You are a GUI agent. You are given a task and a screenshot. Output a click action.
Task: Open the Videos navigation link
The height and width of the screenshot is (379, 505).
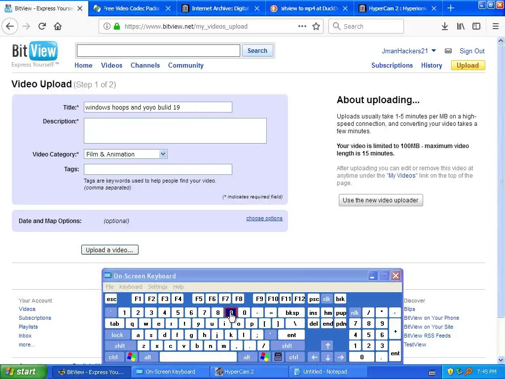tap(111, 65)
